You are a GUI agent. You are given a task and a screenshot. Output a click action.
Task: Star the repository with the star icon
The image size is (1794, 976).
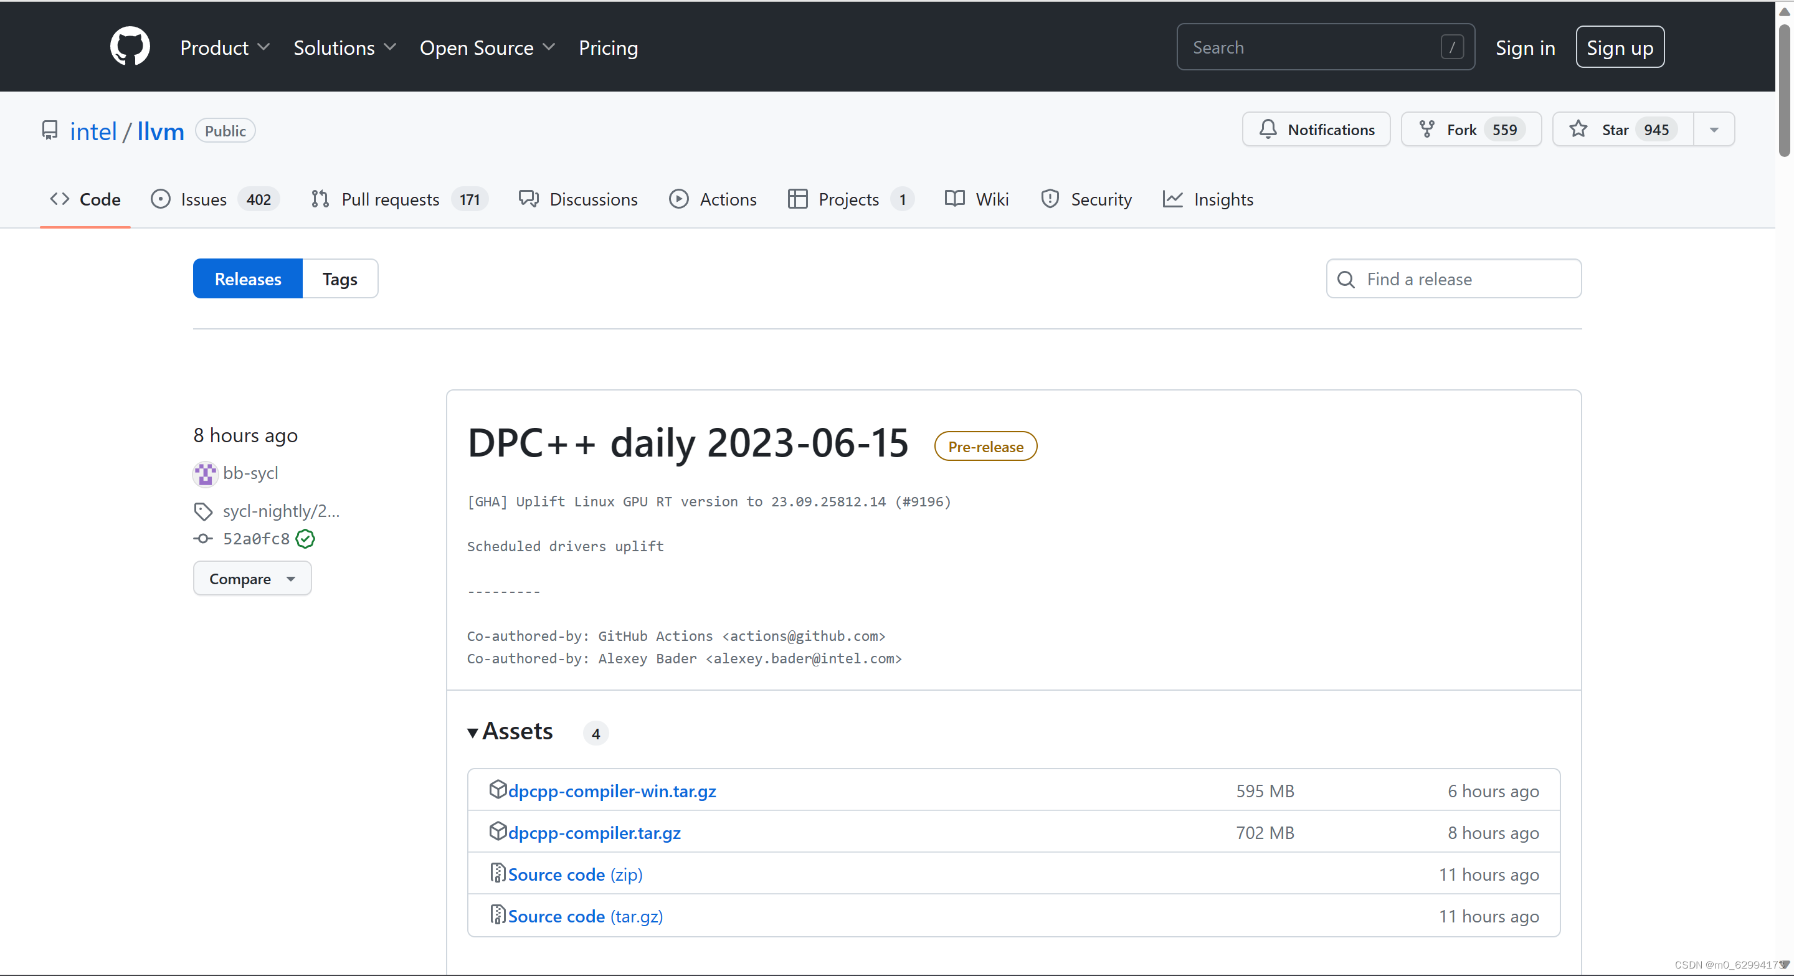[1578, 130]
